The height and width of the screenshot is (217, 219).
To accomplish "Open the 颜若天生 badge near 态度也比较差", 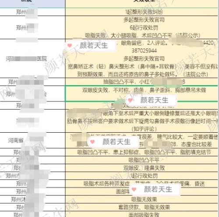I will 117,142.
